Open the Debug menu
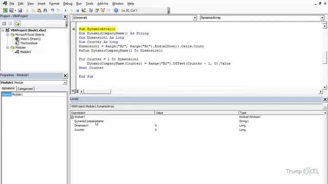This screenshot has height=184, width=328. coord(68,4)
